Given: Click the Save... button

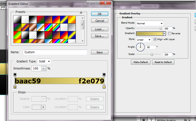Looking at the screenshot, I should click(100, 36).
